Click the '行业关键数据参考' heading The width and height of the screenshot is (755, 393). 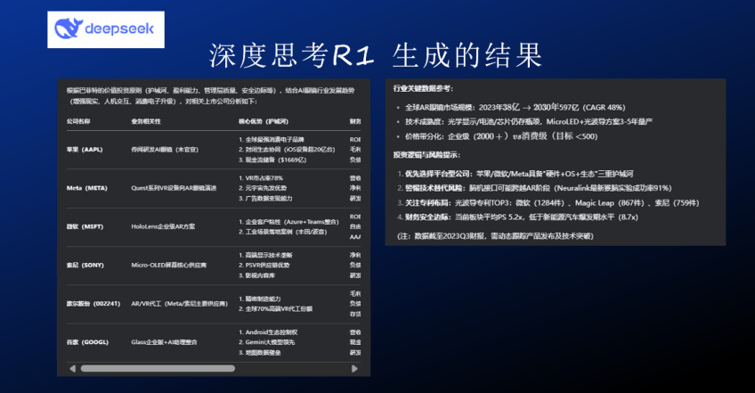tap(423, 89)
